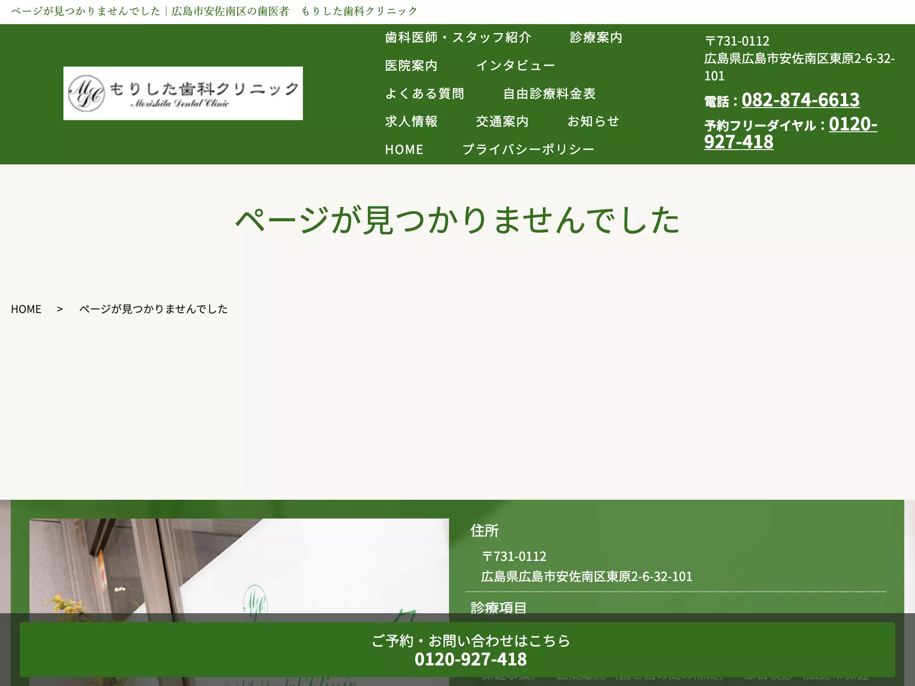This screenshot has width=915, height=686.
Task: Click header free dial 0120-927-418 link
Action: [x=791, y=133]
